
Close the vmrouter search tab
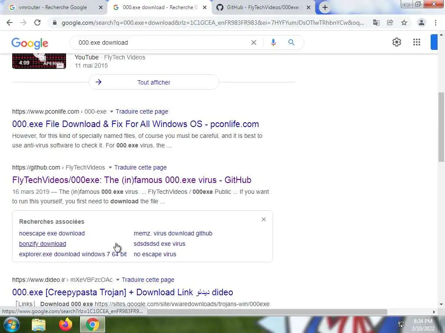click(x=100, y=8)
